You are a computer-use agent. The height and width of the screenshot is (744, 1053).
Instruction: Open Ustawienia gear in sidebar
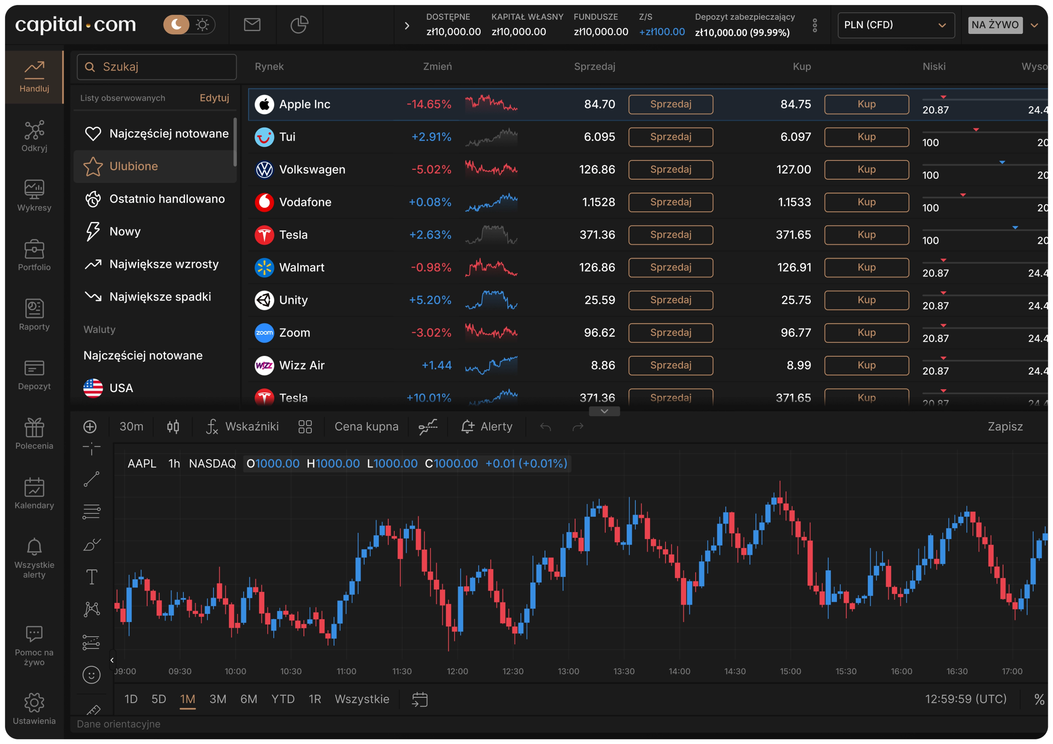[x=34, y=709]
